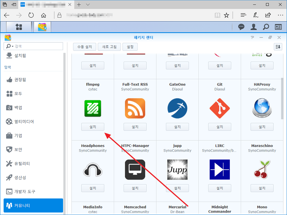Click the HTPC-Manager monitor icon
This screenshot has height=215, width=287.
(x=135, y=169)
